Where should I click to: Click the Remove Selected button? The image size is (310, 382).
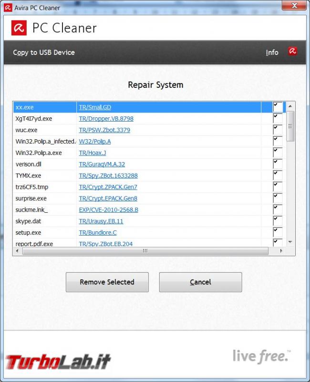pyautogui.click(x=107, y=282)
